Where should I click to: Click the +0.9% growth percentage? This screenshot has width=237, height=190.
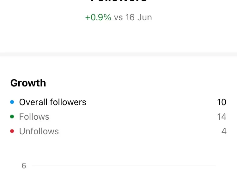click(98, 17)
